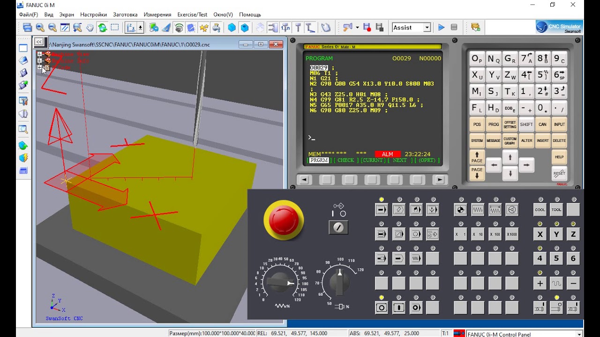Screen dimensions: 600x337
Task: Open the Файл(F) menu
Action: coord(29,15)
